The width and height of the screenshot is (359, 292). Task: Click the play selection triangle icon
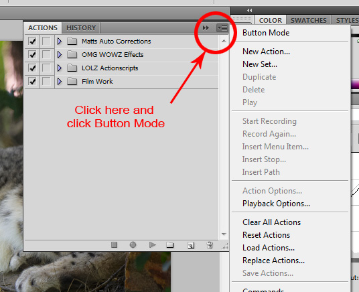point(153,245)
